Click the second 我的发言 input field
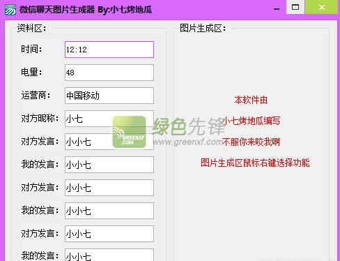This screenshot has height=261, width=340. click(109, 211)
